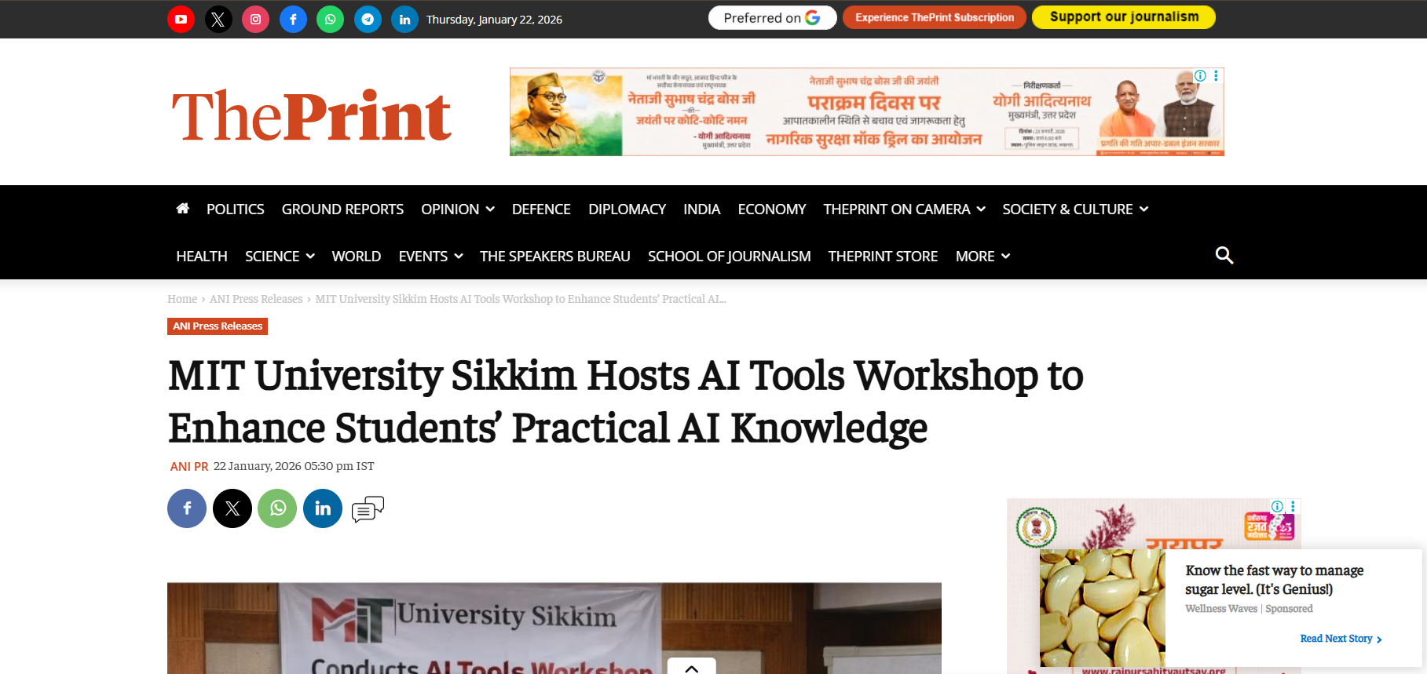Screen dimensions: 1427x674
Task: Click ad info icon on top banner
Action: click(1200, 76)
